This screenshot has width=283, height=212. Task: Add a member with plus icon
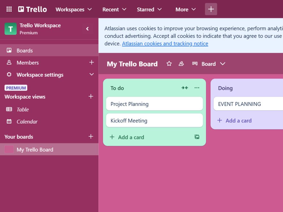point(91,62)
